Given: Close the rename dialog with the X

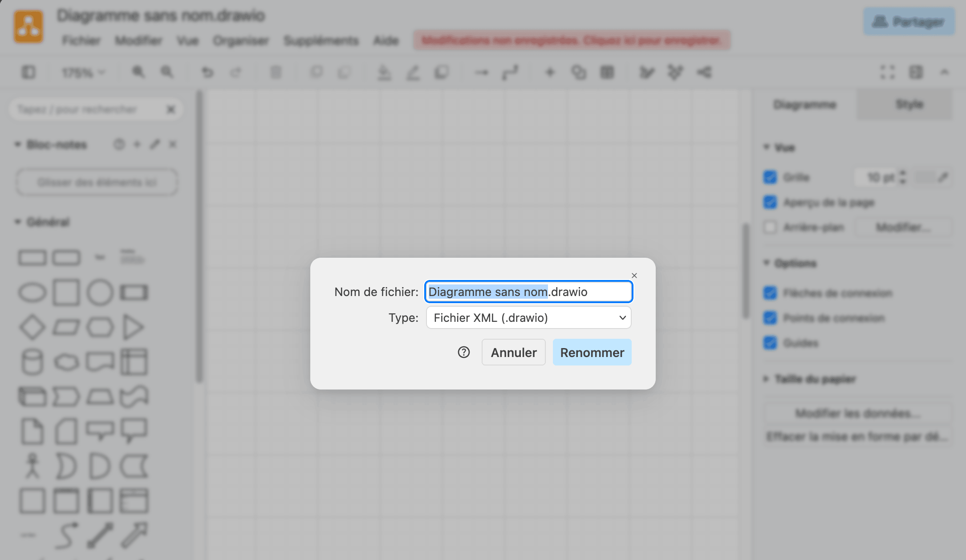Looking at the screenshot, I should click(634, 276).
